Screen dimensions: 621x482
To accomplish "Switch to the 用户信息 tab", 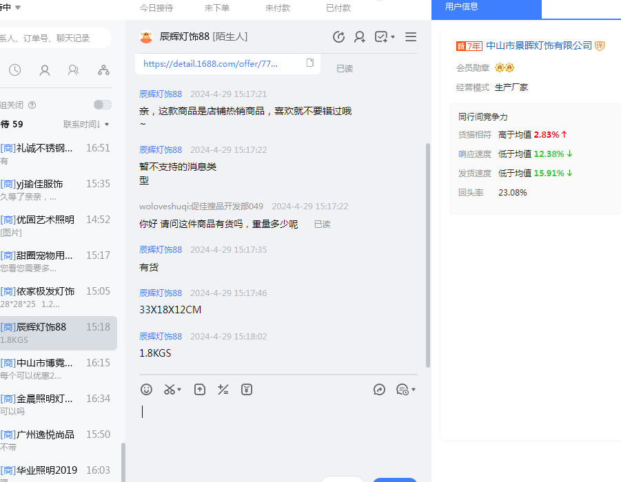I will pos(462,7).
